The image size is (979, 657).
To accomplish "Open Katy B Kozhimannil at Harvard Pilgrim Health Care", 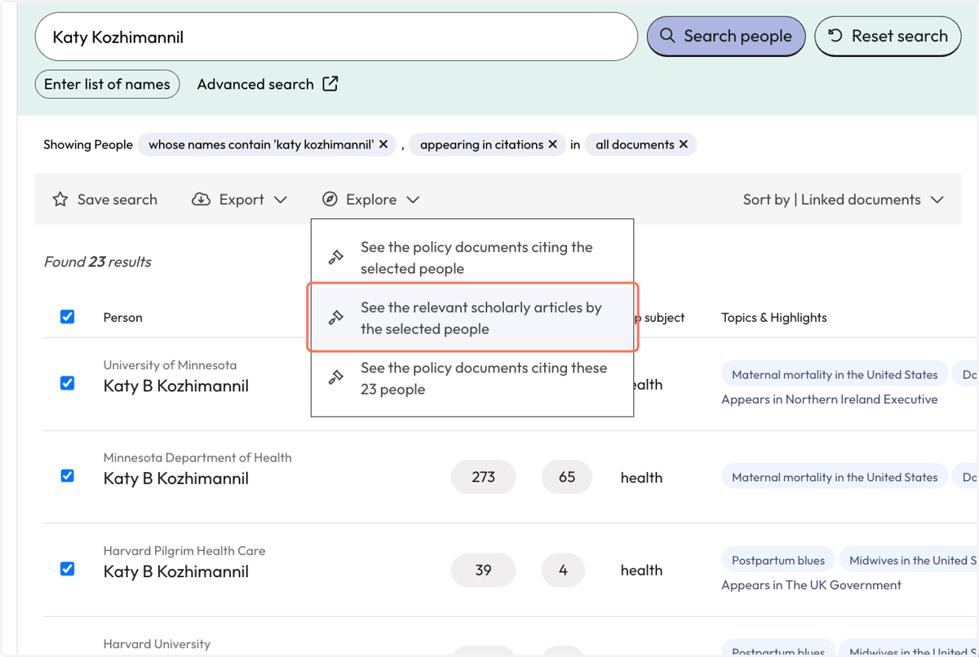I will pos(176,571).
